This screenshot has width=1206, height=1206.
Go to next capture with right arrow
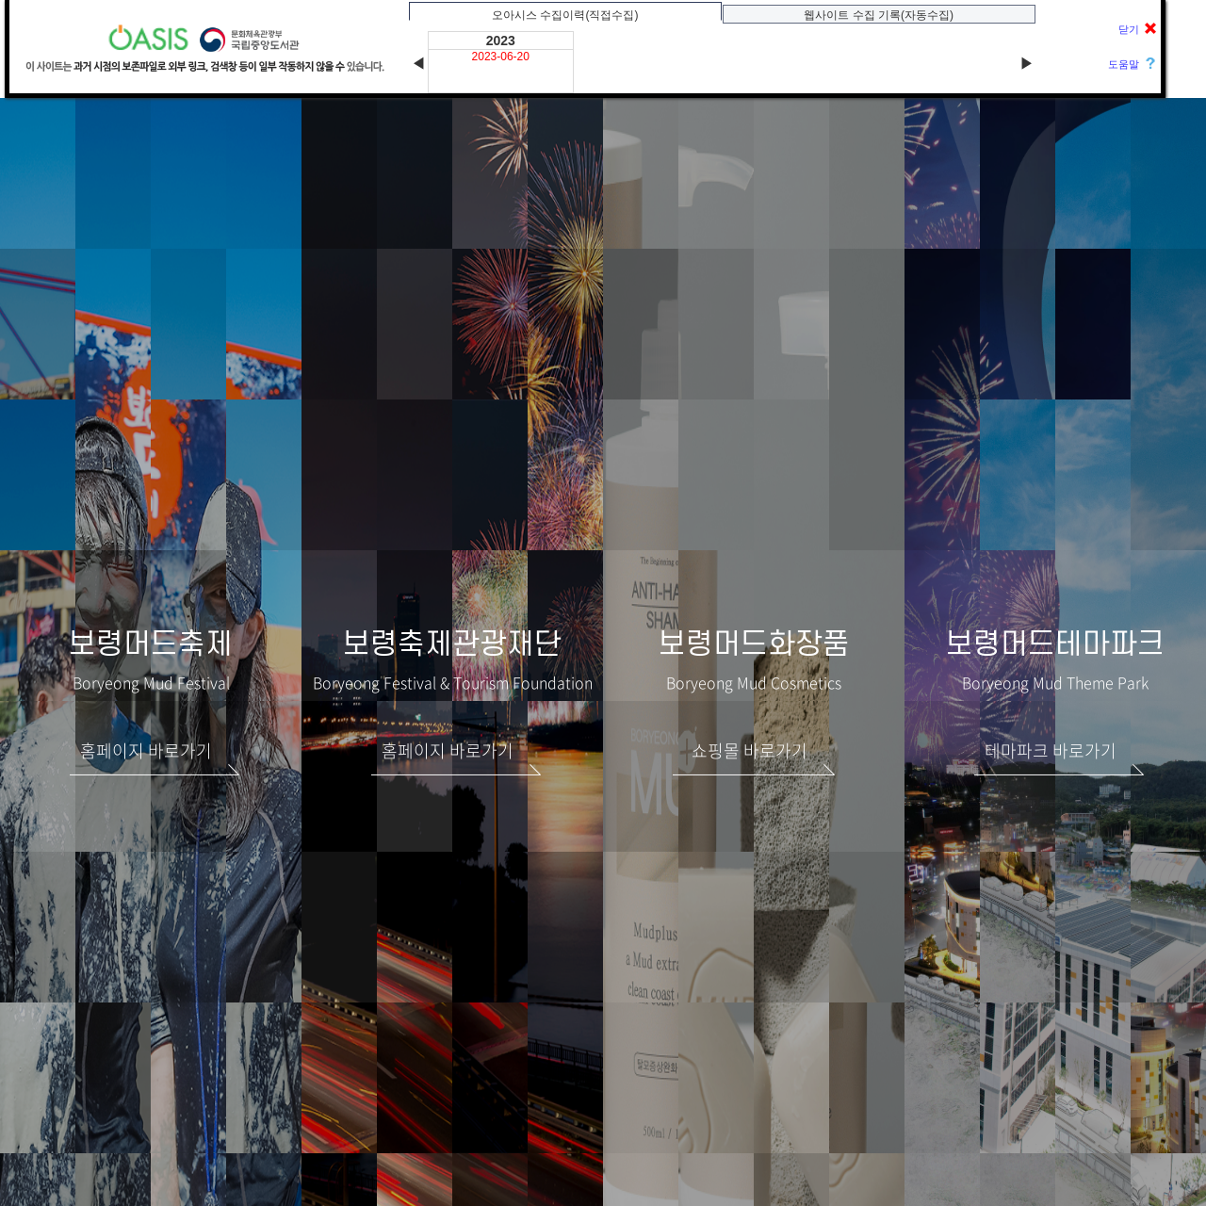pos(1026,63)
